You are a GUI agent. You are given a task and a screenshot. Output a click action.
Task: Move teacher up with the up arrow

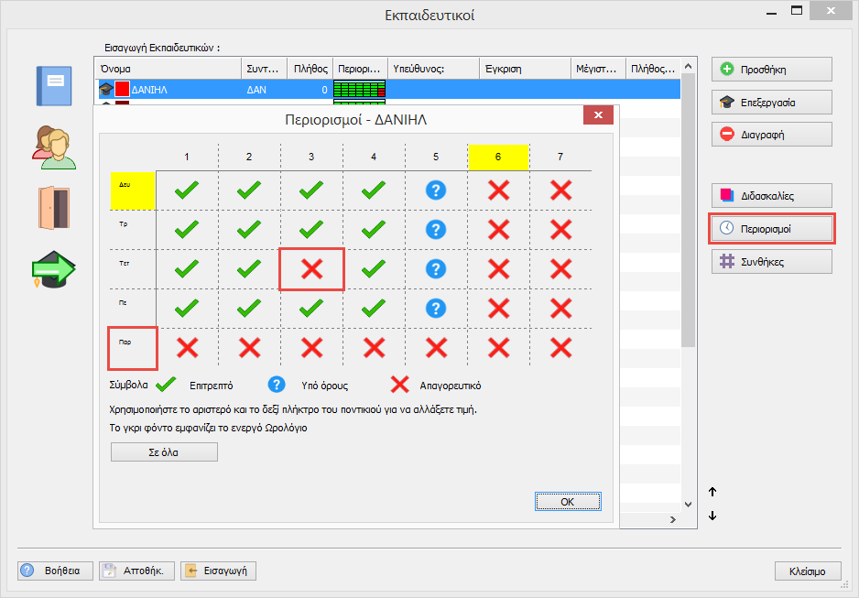coord(712,492)
